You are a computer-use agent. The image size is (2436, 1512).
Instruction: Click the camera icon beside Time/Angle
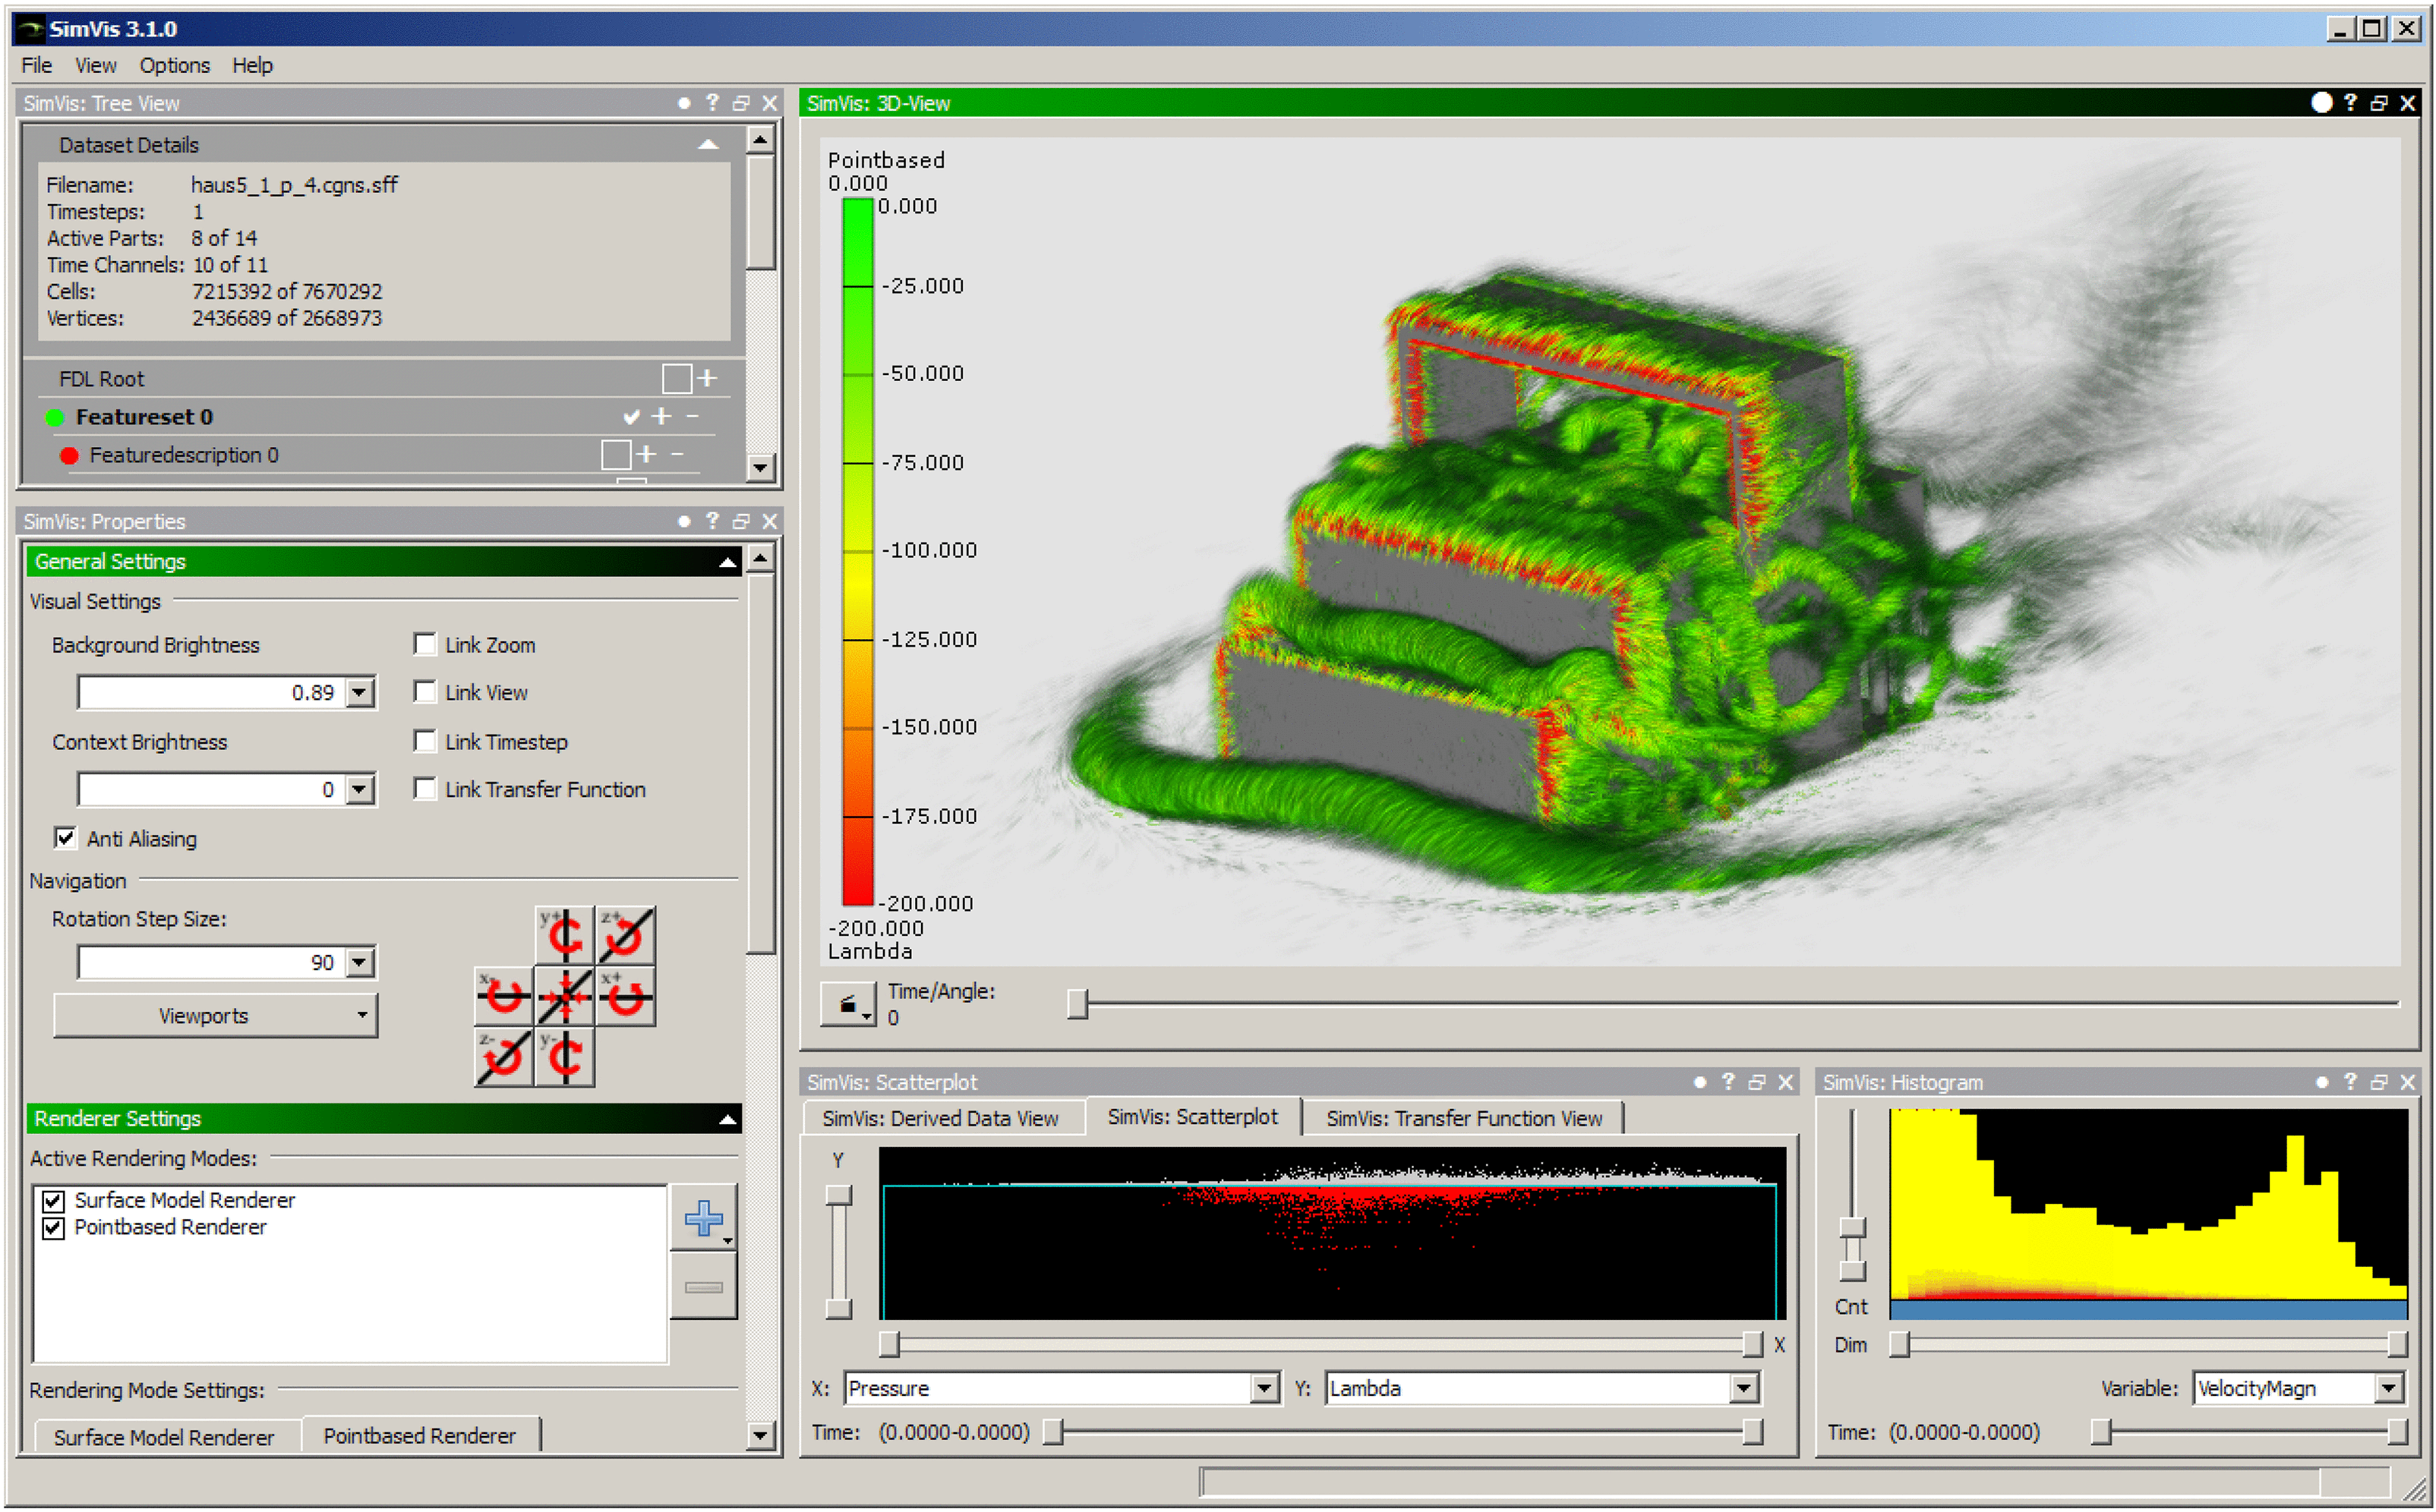[847, 1004]
